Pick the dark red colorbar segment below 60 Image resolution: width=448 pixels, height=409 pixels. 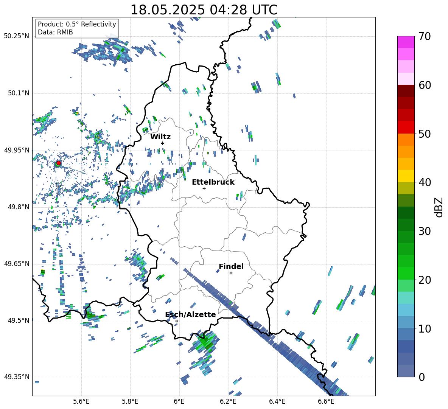[406, 91]
